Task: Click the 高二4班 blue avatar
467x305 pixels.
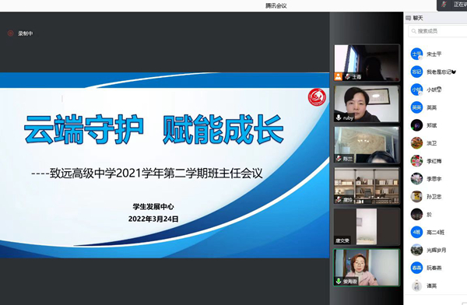Action: [416, 232]
